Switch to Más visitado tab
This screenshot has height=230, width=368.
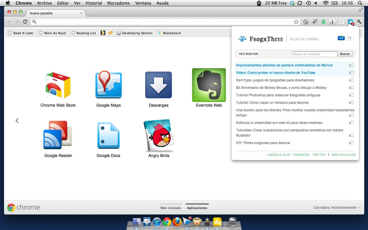pyautogui.click(x=171, y=208)
